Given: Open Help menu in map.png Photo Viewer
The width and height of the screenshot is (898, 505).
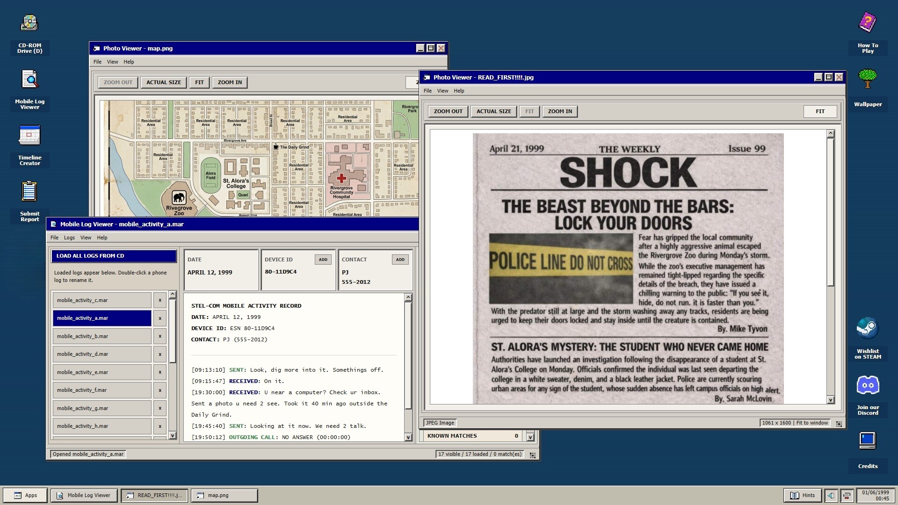Looking at the screenshot, I should pyautogui.click(x=129, y=62).
